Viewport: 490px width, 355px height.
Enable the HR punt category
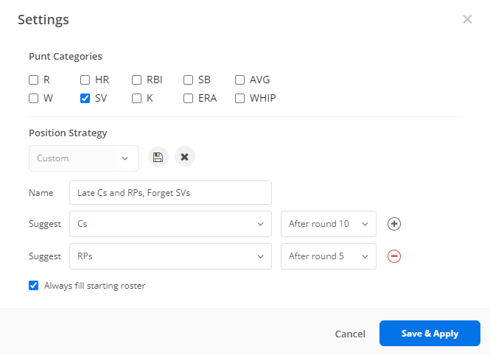point(85,80)
